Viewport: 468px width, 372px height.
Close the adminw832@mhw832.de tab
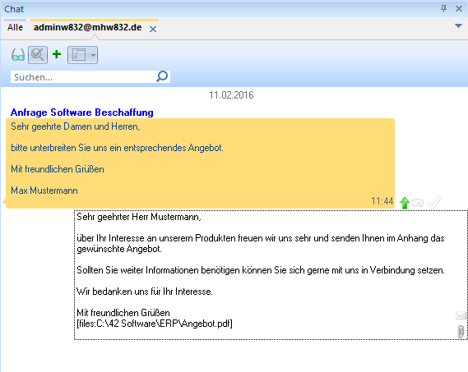153,30
